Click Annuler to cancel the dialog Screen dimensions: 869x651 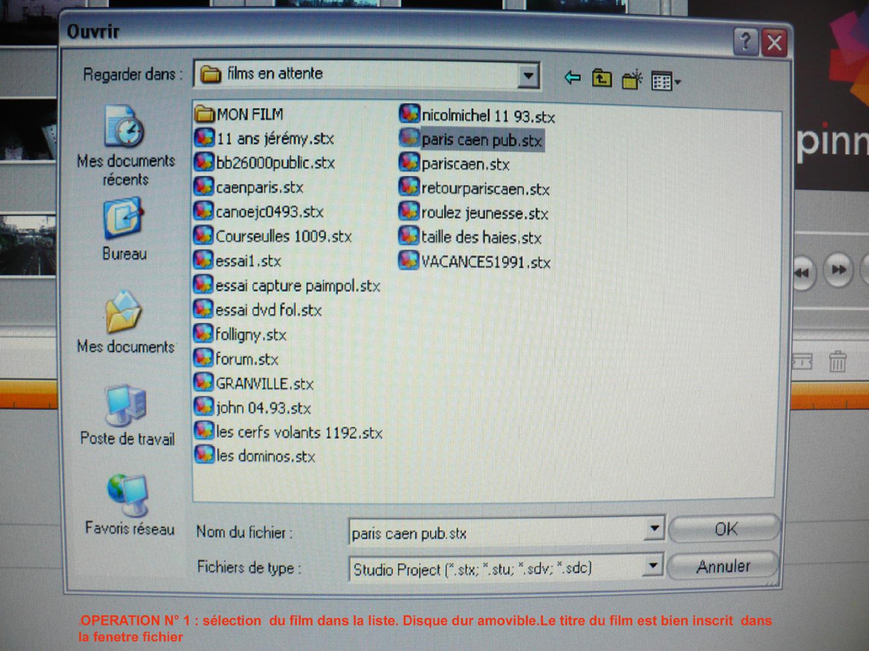(x=723, y=566)
